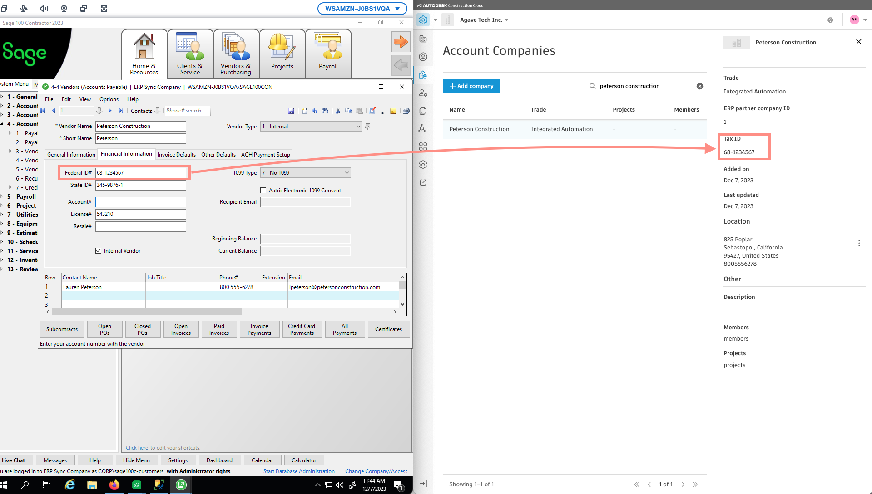The image size is (872, 494).
Task: Create a new record with the new-page icon
Action: coord(304,111)
